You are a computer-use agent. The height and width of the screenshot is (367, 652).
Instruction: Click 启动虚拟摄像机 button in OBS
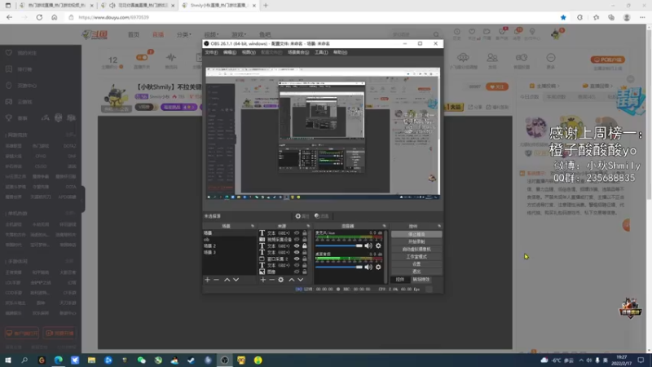[416, 250]
